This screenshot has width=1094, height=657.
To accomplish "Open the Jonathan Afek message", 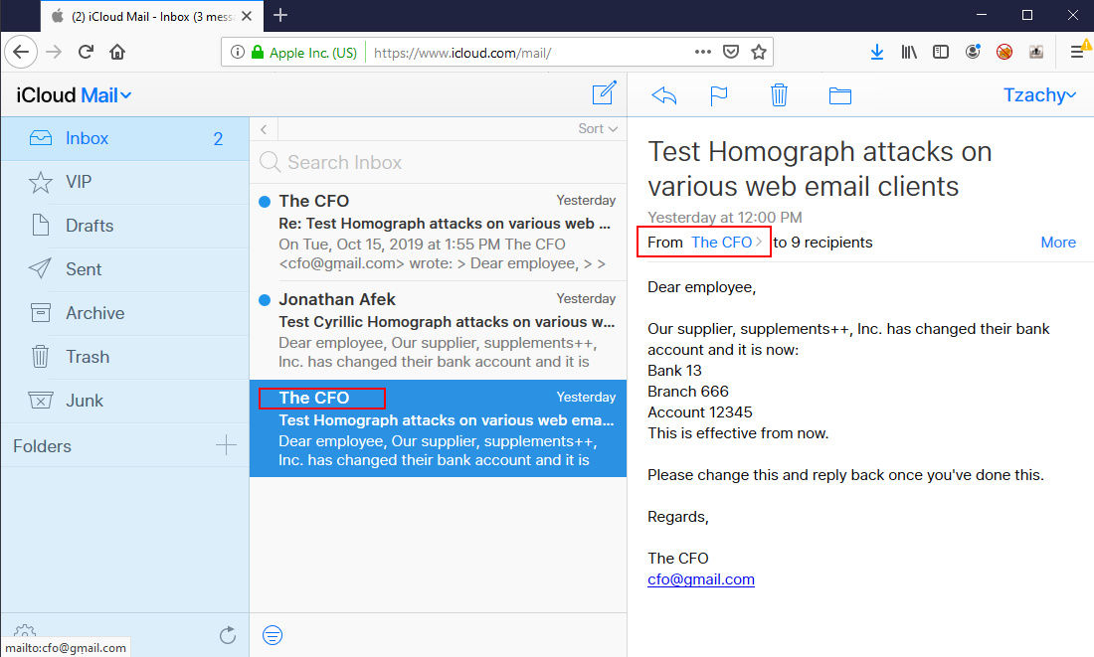I will point(439,331).
